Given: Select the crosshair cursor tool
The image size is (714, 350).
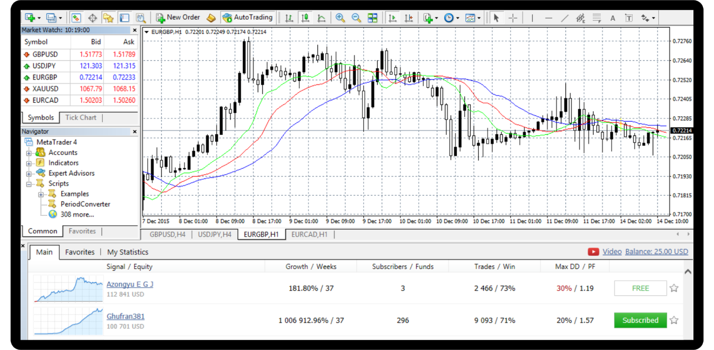Looking at the screenshot, I should pyautogui.click(x=513, y=18).
